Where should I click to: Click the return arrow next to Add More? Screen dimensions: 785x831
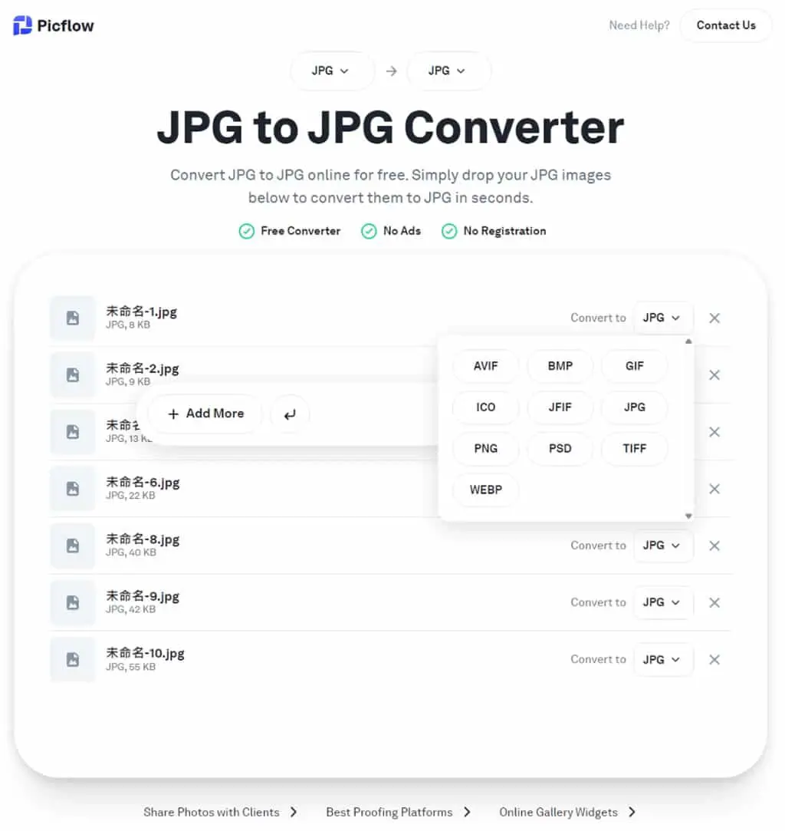(x=290, y=414)
